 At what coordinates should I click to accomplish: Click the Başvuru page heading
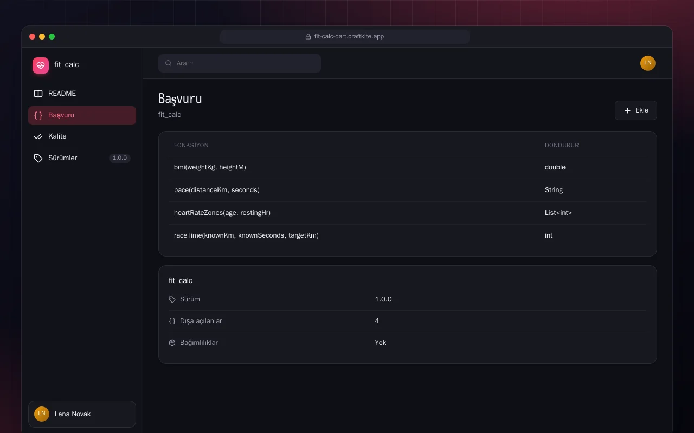[x=180, y=99]
